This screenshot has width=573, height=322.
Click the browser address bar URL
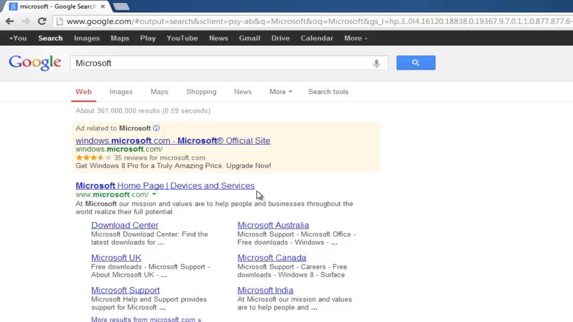tap(319, 21)
